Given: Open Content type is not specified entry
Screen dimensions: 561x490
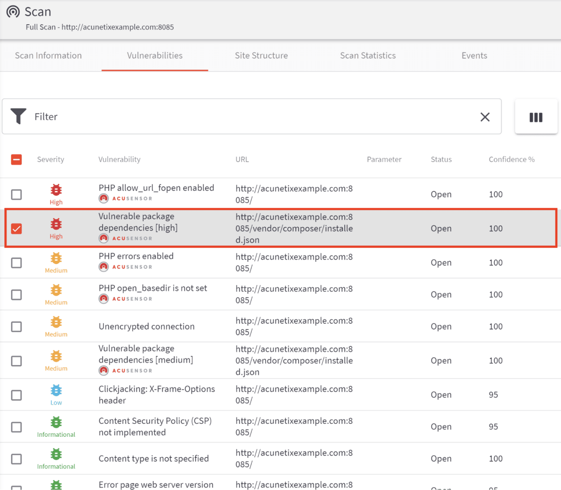Looking at the screenshot, I should point(154,459).
